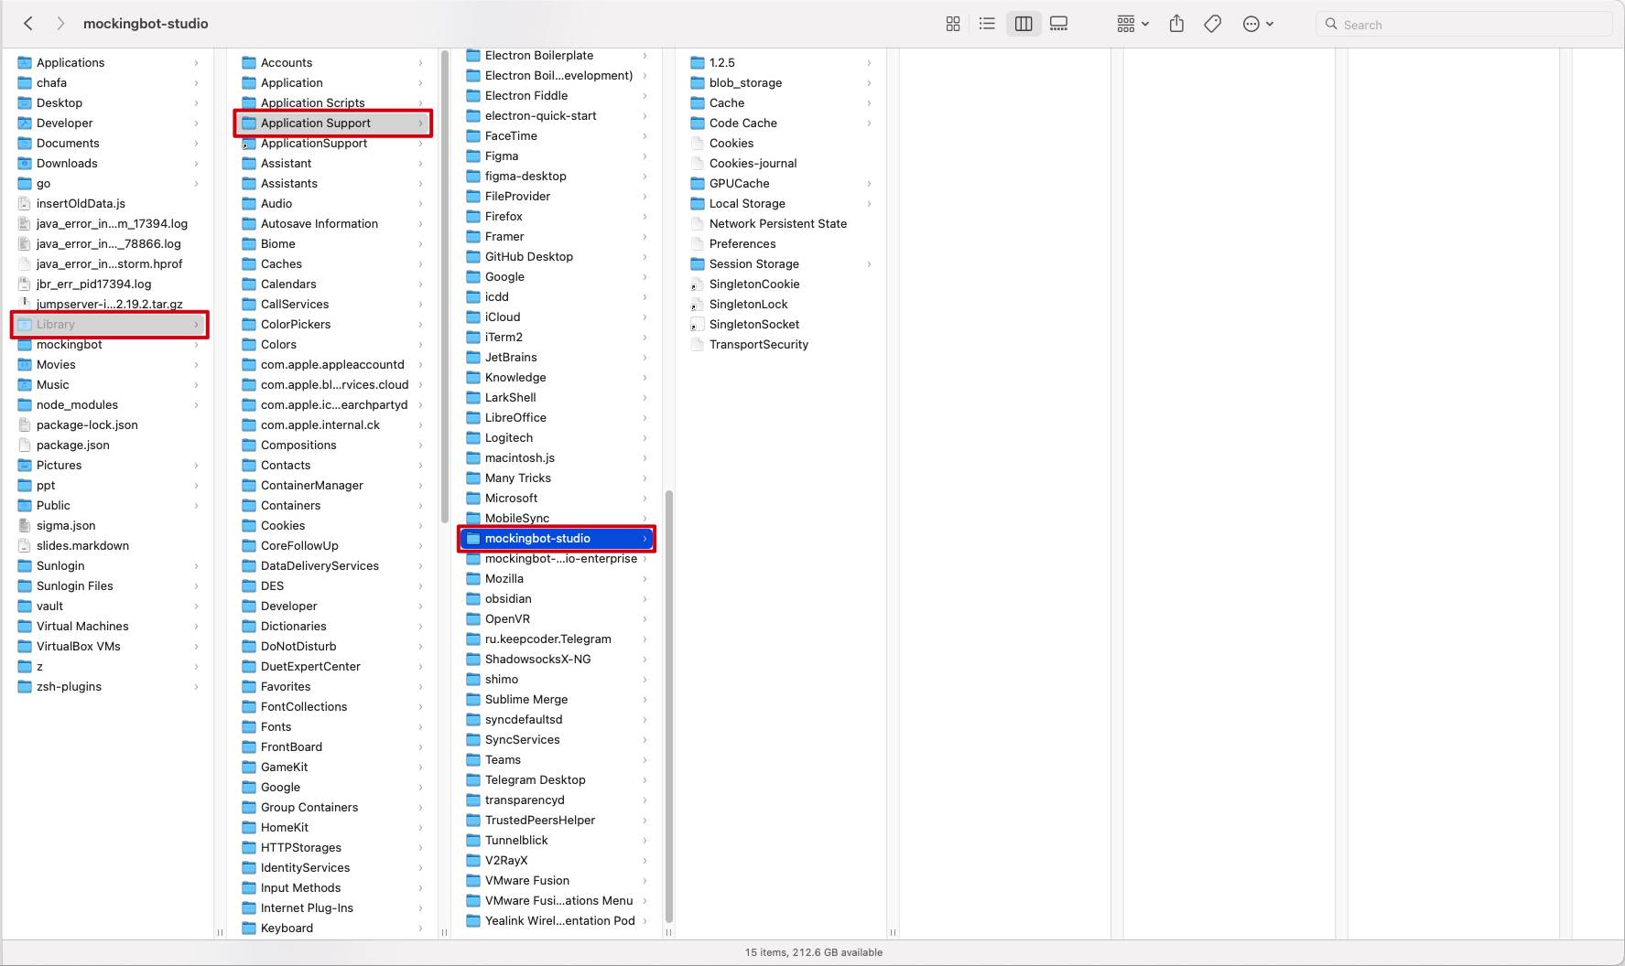This screenshot has height=966, width=1625.
Task: Click the Application Support column scrollbar
Action: [x=669, y=706]
